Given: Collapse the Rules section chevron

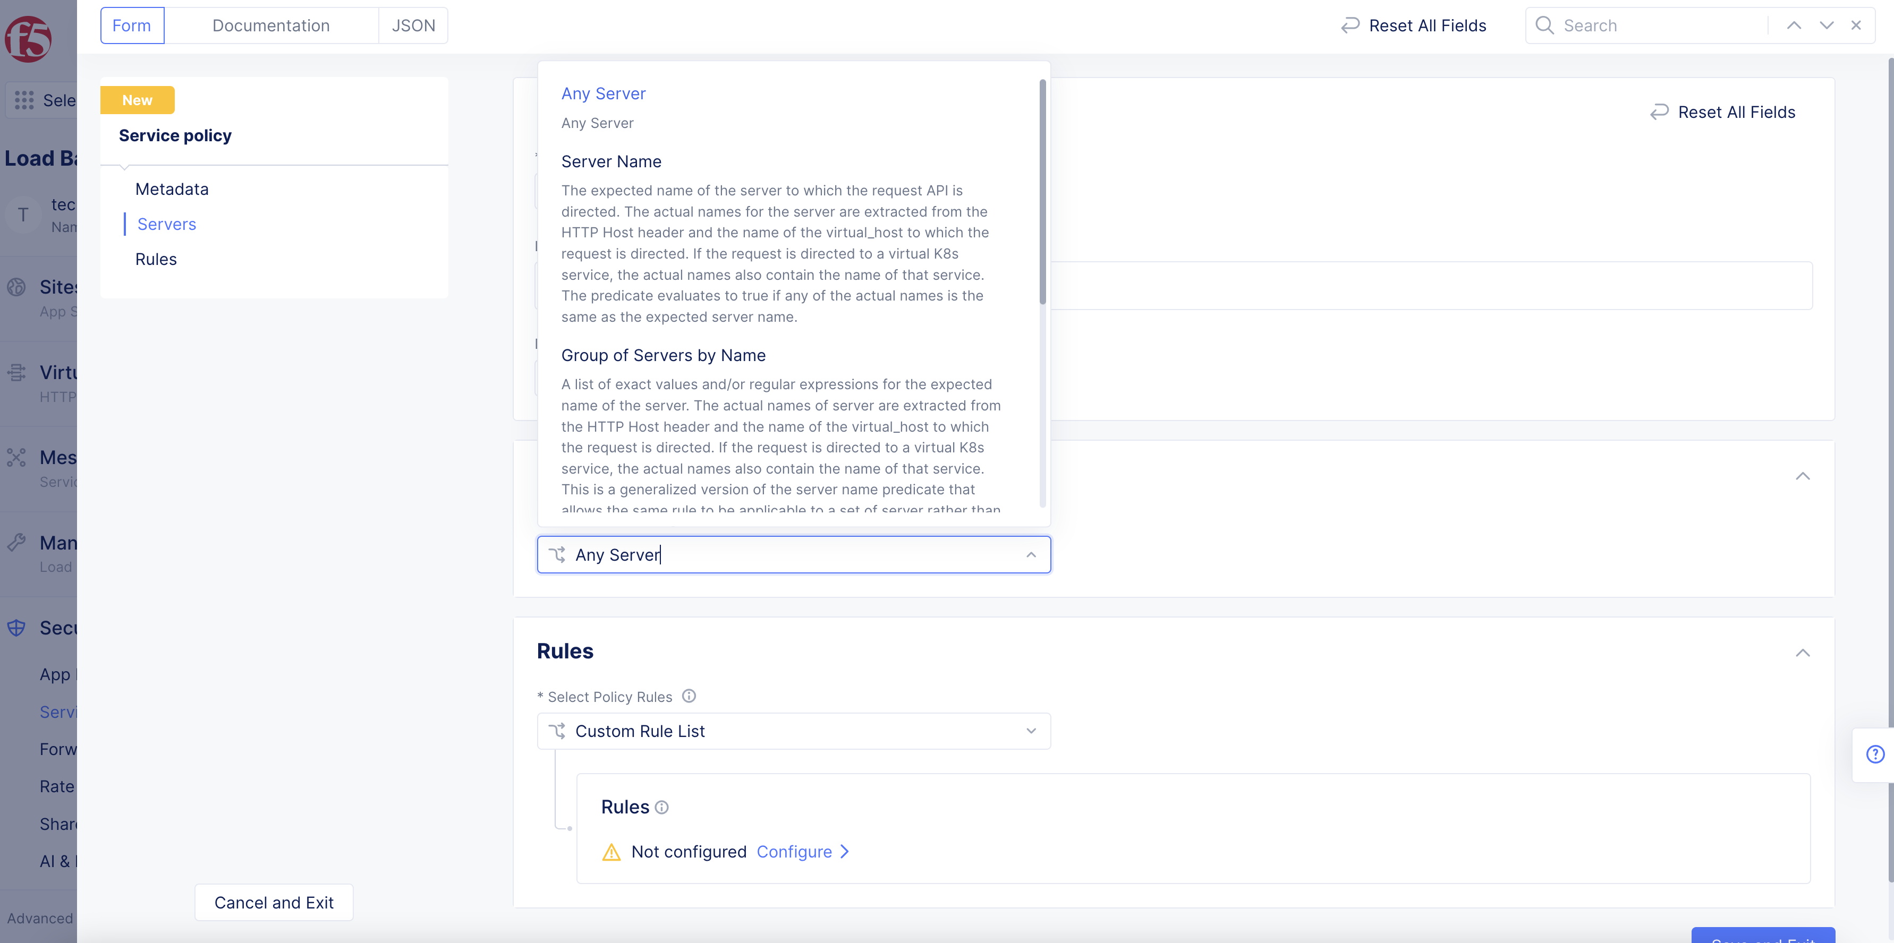Looking at the screenshot, I should [x=1802, y=653].
